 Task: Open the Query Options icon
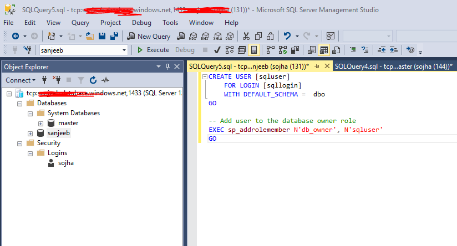[242, 50]
